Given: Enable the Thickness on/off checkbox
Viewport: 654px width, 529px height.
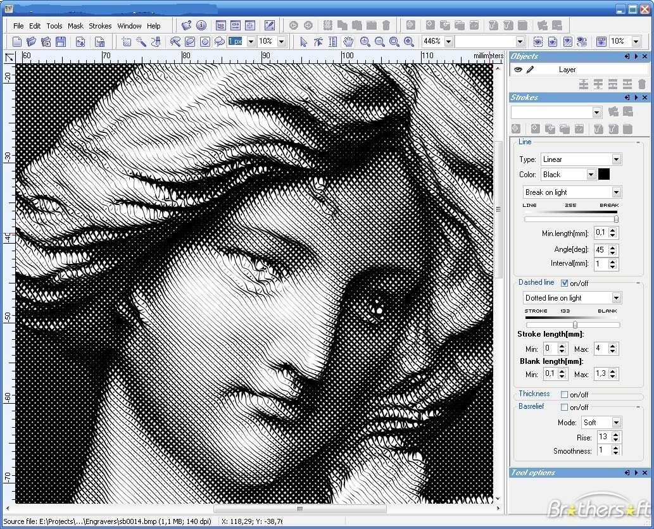Looking at the screenshot, I should [x=564, y=394].
